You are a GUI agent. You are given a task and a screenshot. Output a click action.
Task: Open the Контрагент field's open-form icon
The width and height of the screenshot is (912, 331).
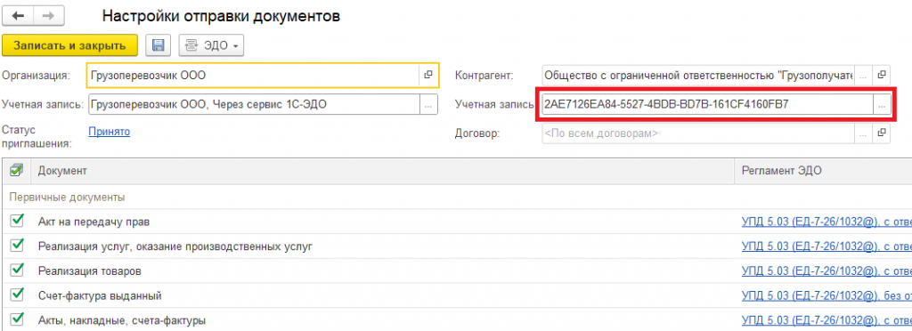(x=882, y=75)
